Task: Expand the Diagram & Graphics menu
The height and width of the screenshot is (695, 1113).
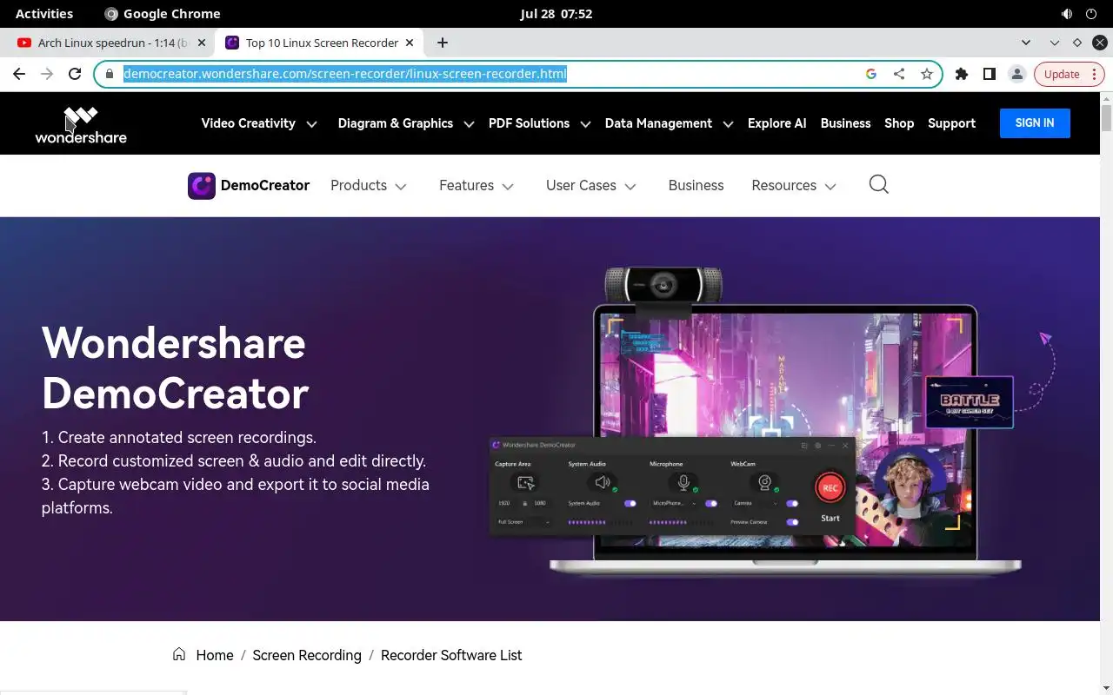Action: (x=406, y=123)
